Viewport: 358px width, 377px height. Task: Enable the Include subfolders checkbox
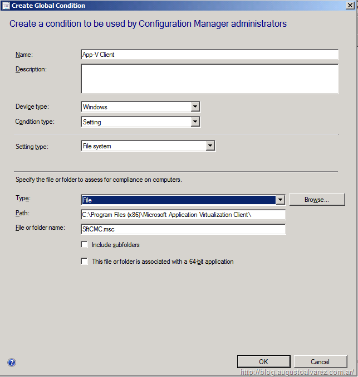point(85,245)
